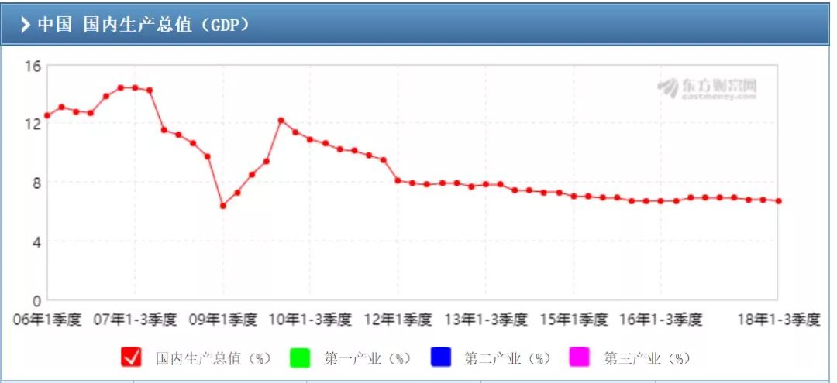This screenshot has width=837, height=383.
Task: Click the 16 y-axis label
Action: pyautogui.click(x=33, y=66)
